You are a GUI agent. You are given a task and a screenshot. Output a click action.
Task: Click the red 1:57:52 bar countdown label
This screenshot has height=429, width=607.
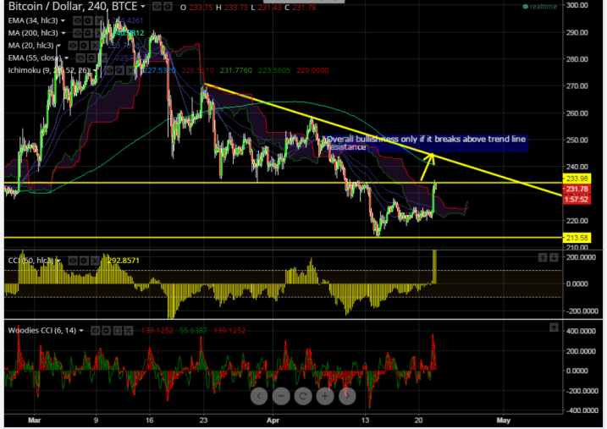577,200
